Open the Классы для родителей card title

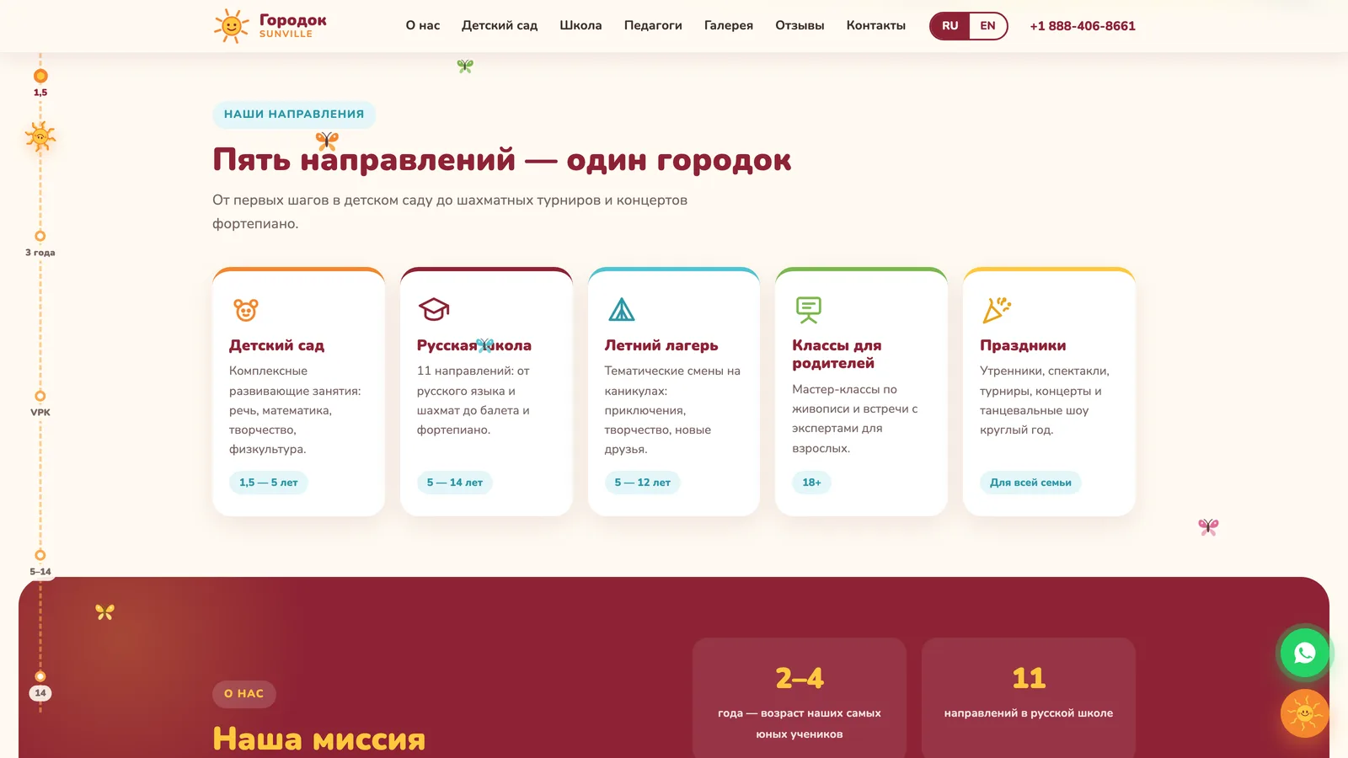tap(837, 355)
